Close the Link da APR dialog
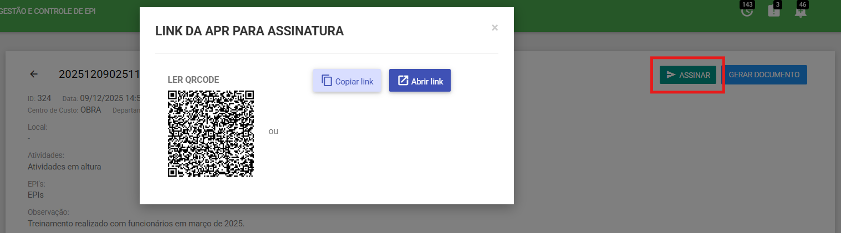 [x=495, y=28]
